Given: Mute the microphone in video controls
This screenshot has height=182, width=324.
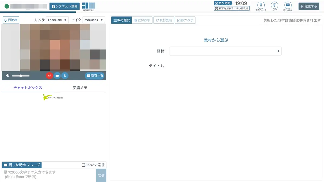Looking at the screenshot, I should 65,76.
